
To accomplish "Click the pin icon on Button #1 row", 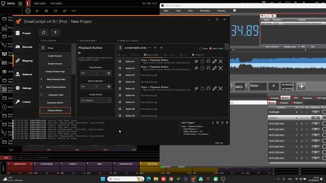I will point(196,61).
